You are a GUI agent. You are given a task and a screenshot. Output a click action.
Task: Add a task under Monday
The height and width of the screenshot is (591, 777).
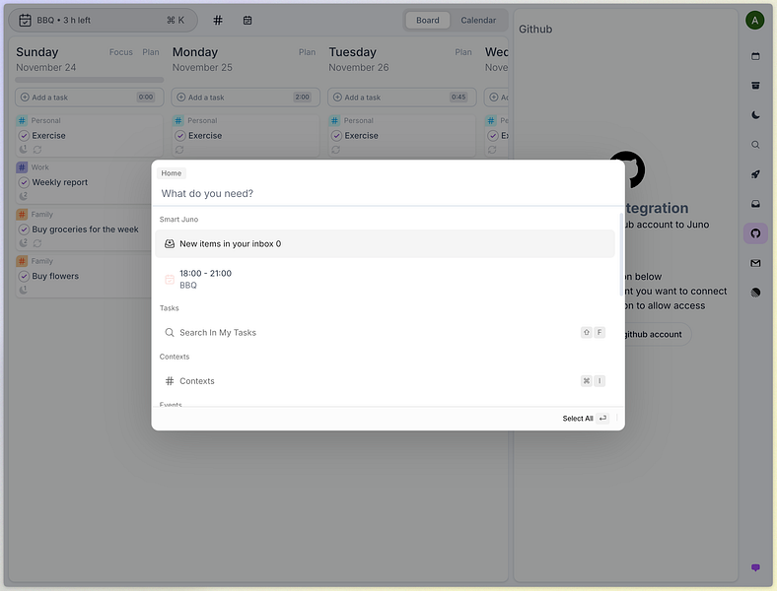246,97
